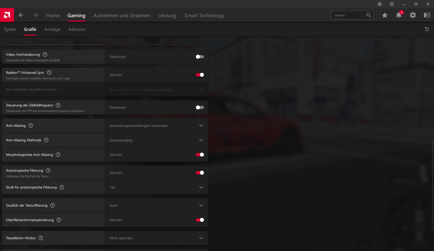This screenshot has height=251, width=434.
Task: Click the Anti-Aliasing-Methode label
Action: pos(24,140)
